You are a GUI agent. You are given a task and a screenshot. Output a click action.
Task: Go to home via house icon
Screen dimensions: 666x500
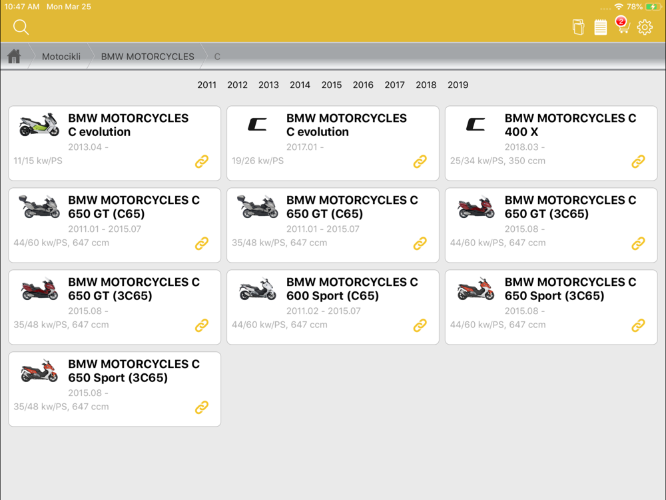pos(14,56)
